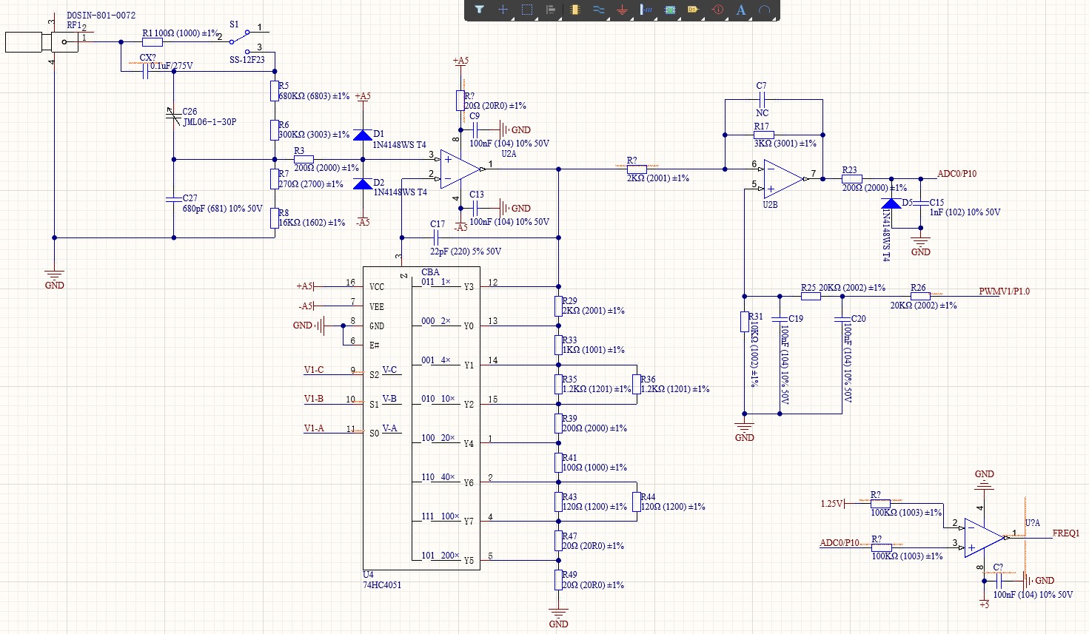Select the signal harness placement tool

pos(646,10)
